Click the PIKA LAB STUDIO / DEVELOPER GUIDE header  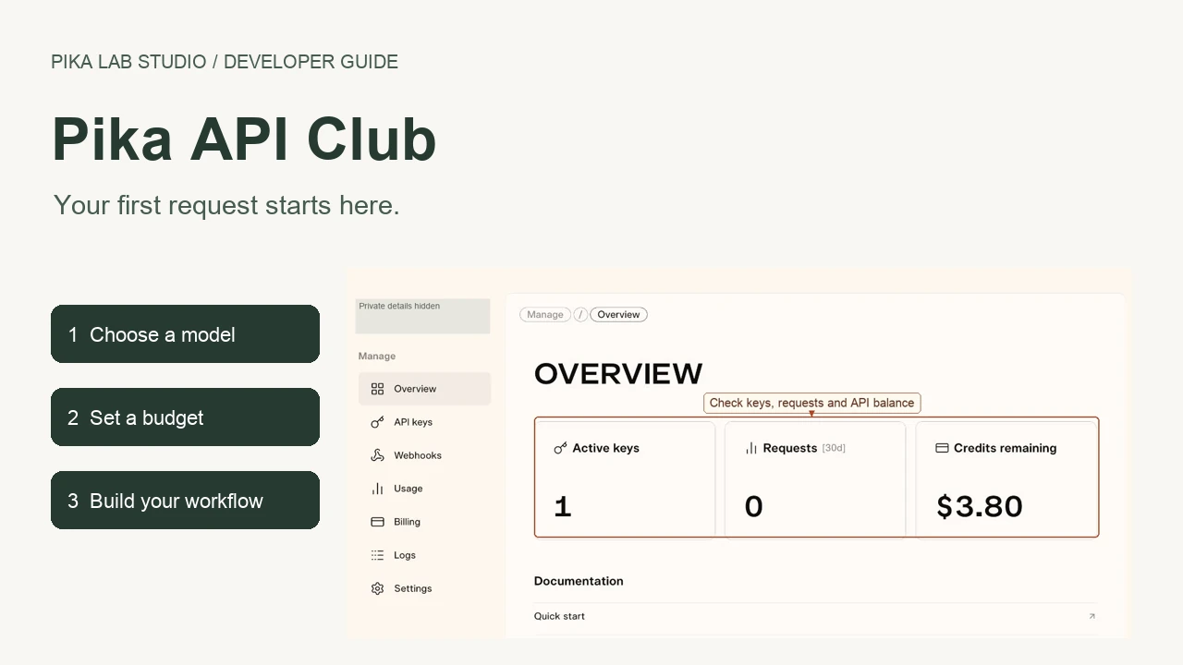pos(225,62)
